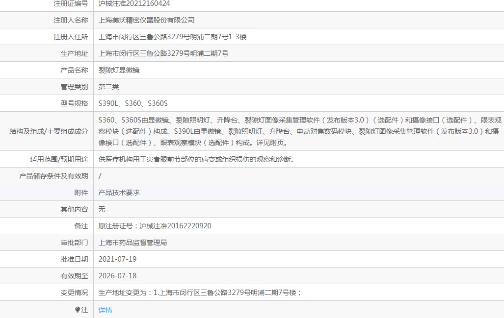Click the 适用范围/预期用途 label
Image resolution: width=504 pixels, height=318 pixels.
click(x=59, y=159)
